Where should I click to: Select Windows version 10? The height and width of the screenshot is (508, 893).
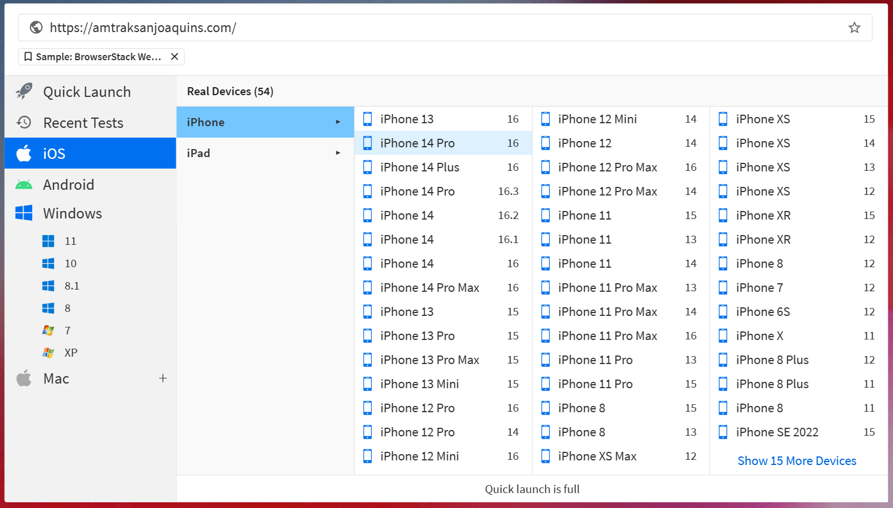[71, 263]
